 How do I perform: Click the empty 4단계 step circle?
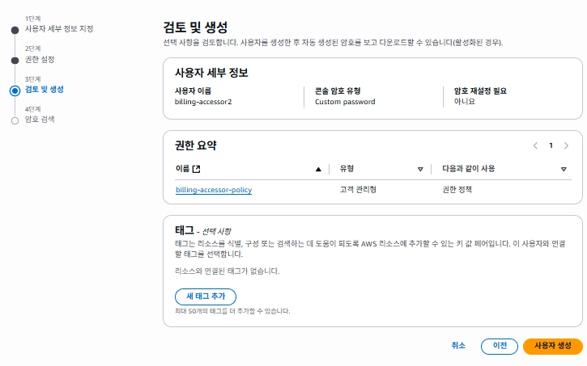pos(15,120)
